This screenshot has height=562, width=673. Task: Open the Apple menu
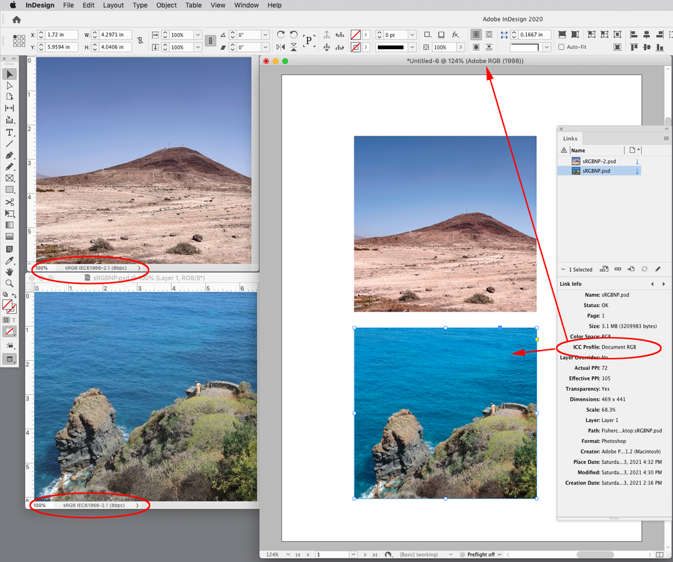click(13, 5)
